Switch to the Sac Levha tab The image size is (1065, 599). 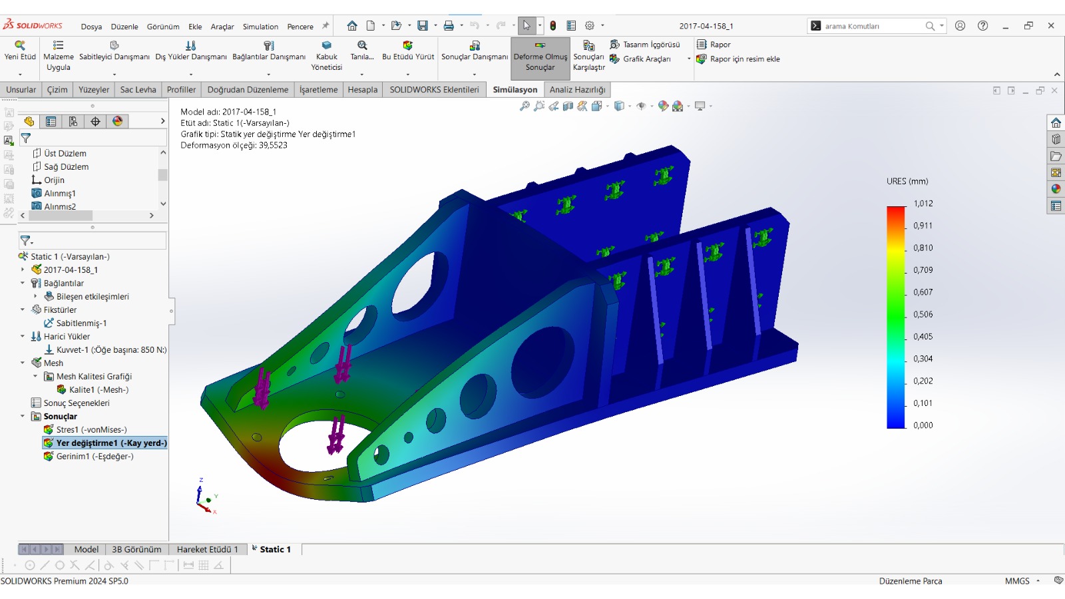point(138,90)
